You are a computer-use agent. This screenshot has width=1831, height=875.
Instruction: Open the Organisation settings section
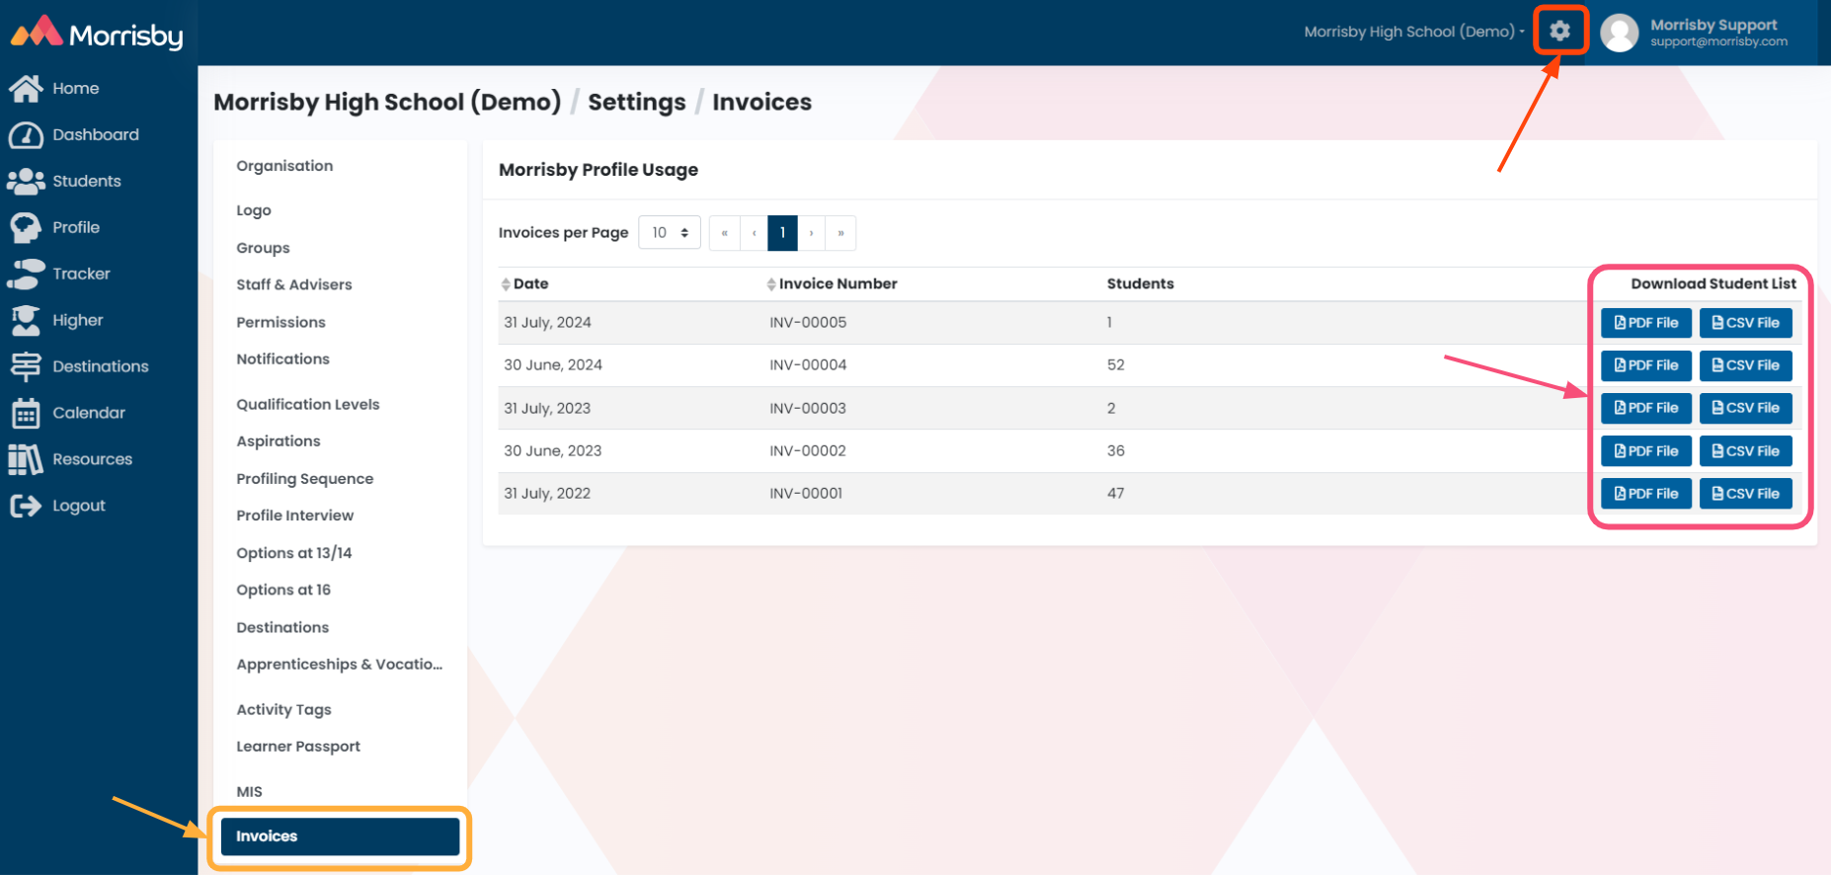[x=284, y=166]
